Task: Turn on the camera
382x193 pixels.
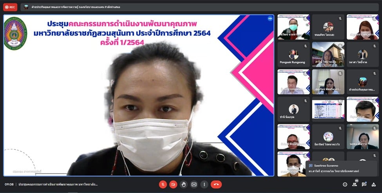Action: point(173,184)
